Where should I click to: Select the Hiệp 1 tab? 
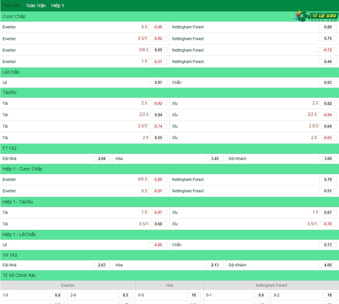57,6
